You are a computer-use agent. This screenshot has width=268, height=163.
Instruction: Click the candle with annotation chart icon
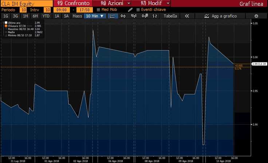coord(145,16)
